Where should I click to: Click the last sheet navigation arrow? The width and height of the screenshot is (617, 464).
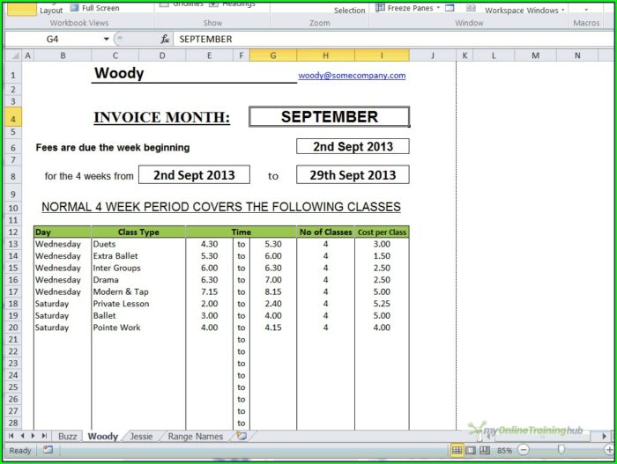44,436
